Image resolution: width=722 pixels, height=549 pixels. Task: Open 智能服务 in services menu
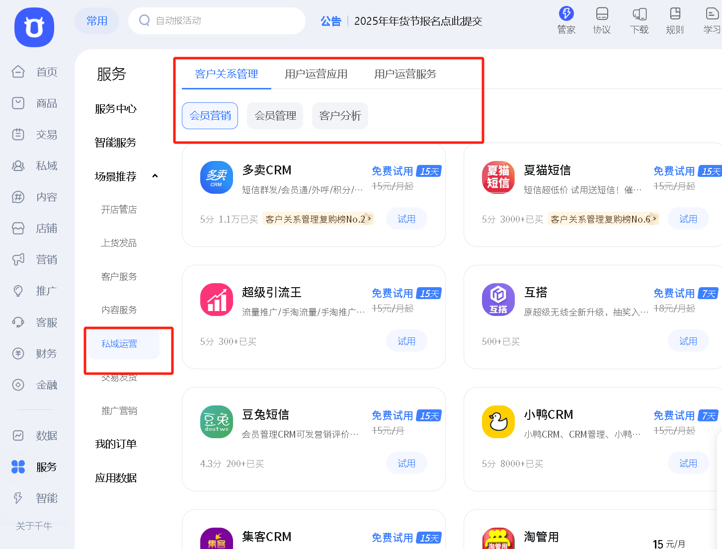[x=116, y=143]
